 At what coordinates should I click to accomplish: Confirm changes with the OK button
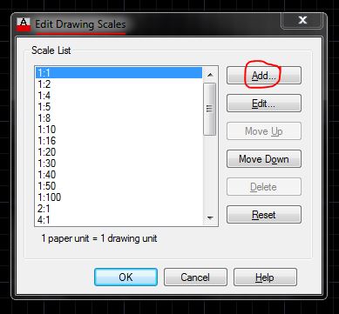click(x=125, y=277)
